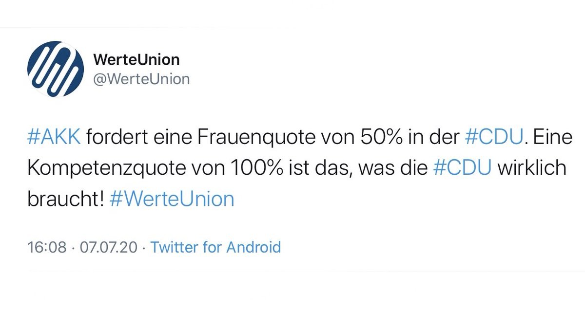
Task: Click the word "Eine" ending the first line
Action: [x=558, y=138]
